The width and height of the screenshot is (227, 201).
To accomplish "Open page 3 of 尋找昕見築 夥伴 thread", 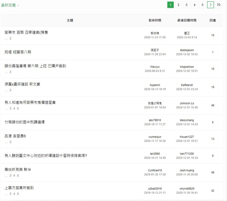I will click(10, 176).
